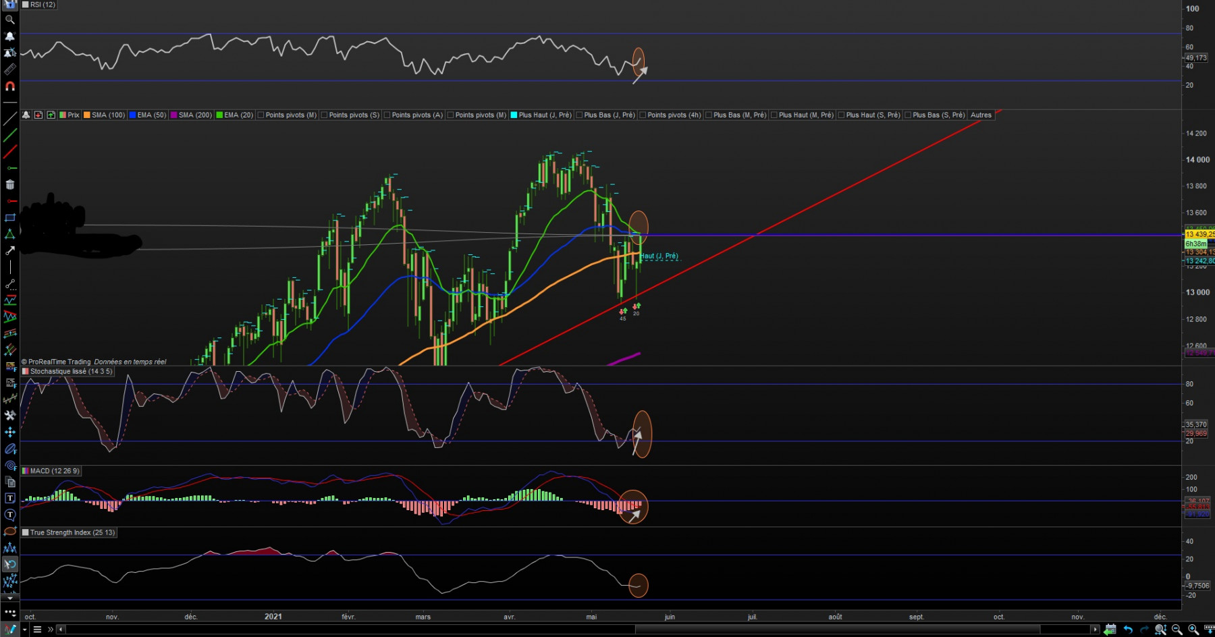Select the vertical line drawing tool
Screen dimensions: 1215x637
tap(9, 267)
